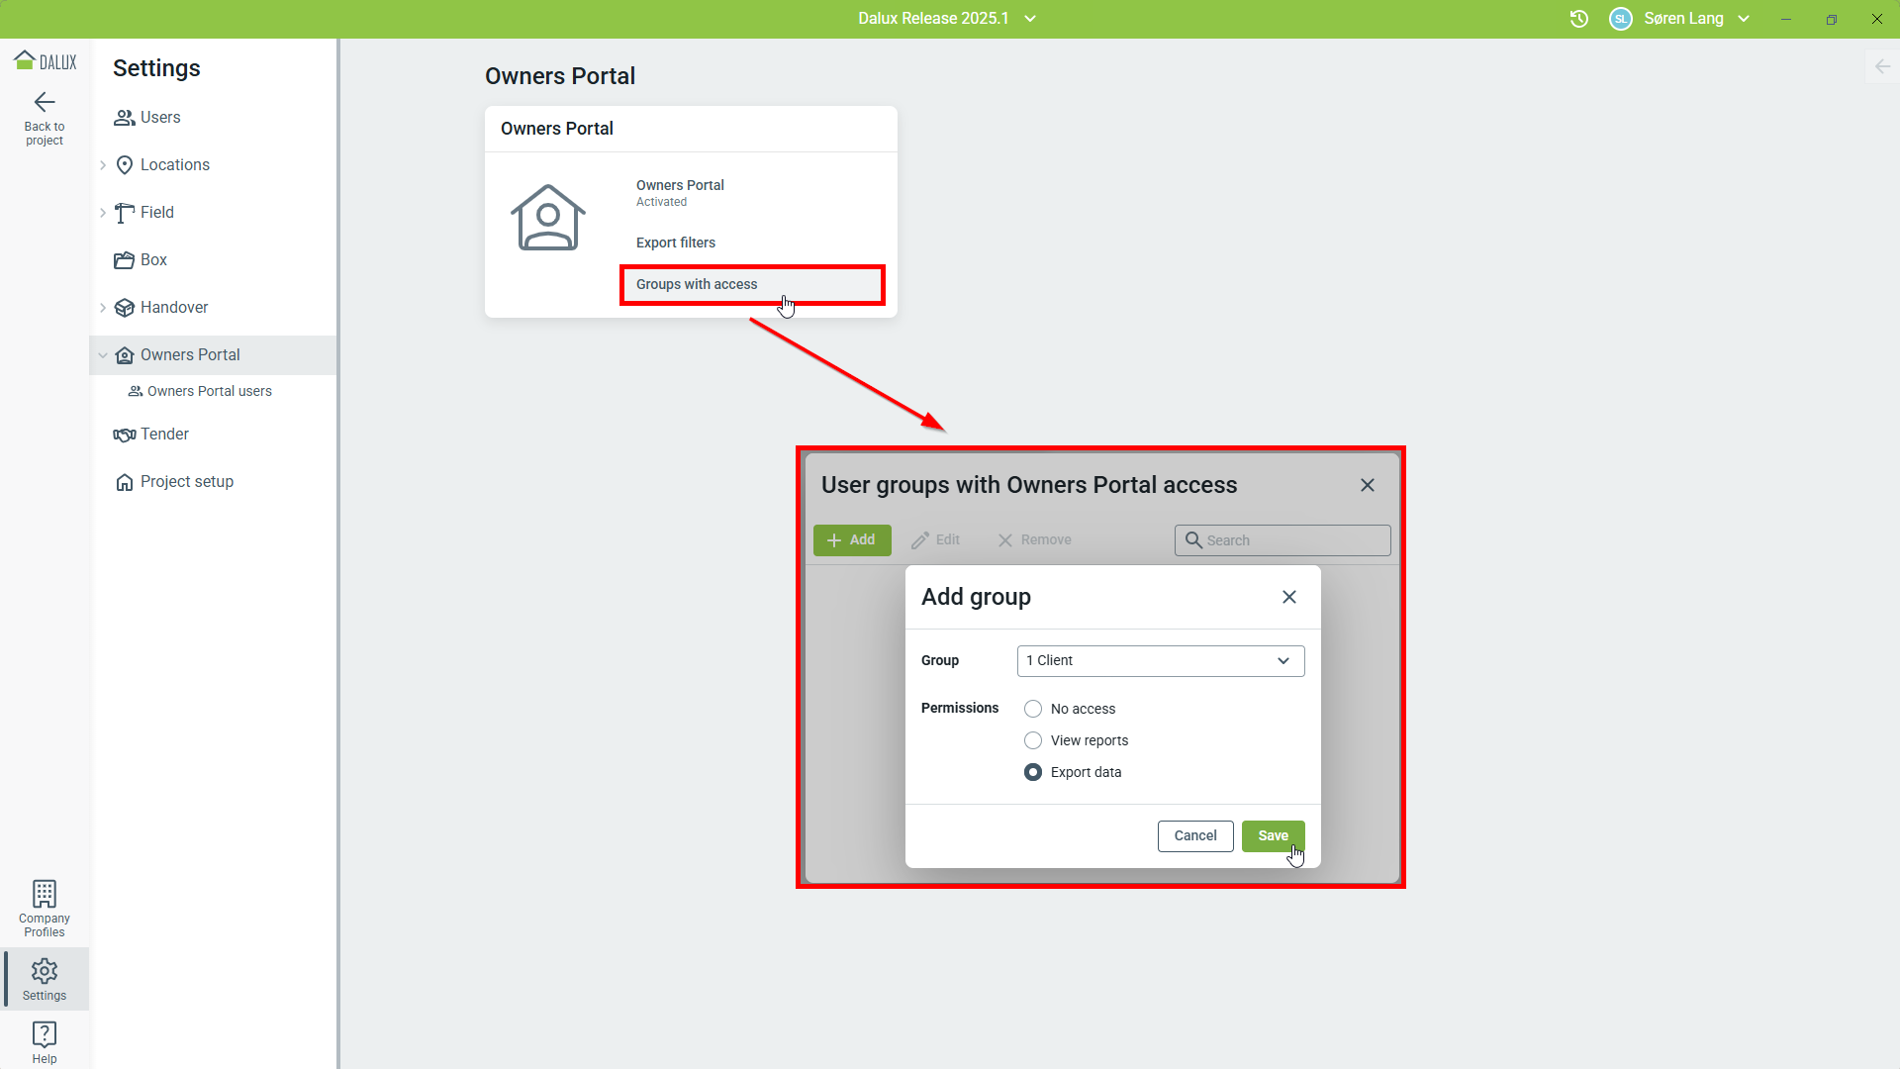This screenshot has width=1900, height=1069.
Task: Open the Dalux Release 2025.1 dropdown
Action: [x=947, y=19]
